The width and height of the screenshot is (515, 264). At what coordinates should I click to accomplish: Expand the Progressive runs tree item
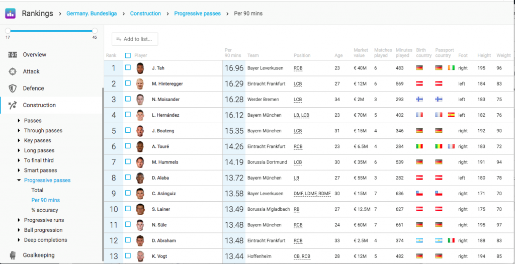(19, 220)
